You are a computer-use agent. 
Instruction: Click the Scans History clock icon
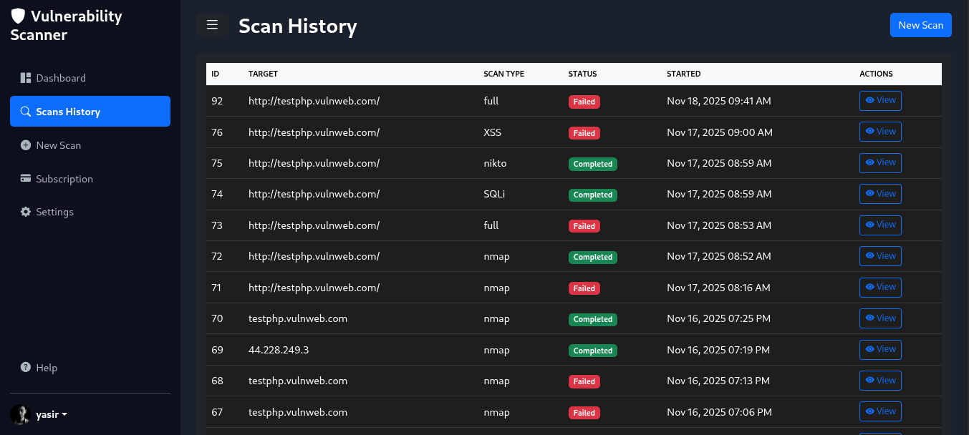coord(26,111)
